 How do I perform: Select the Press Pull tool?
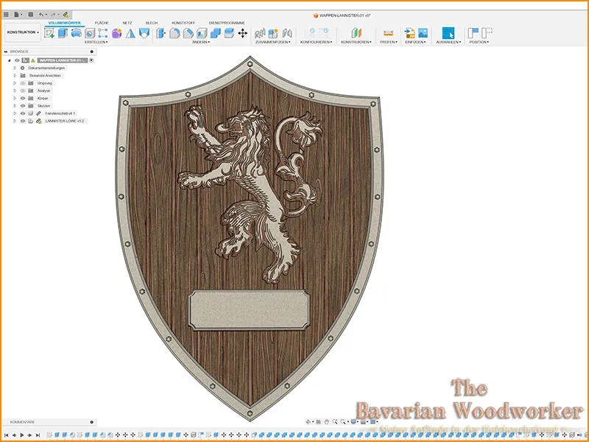pos(161,33)
